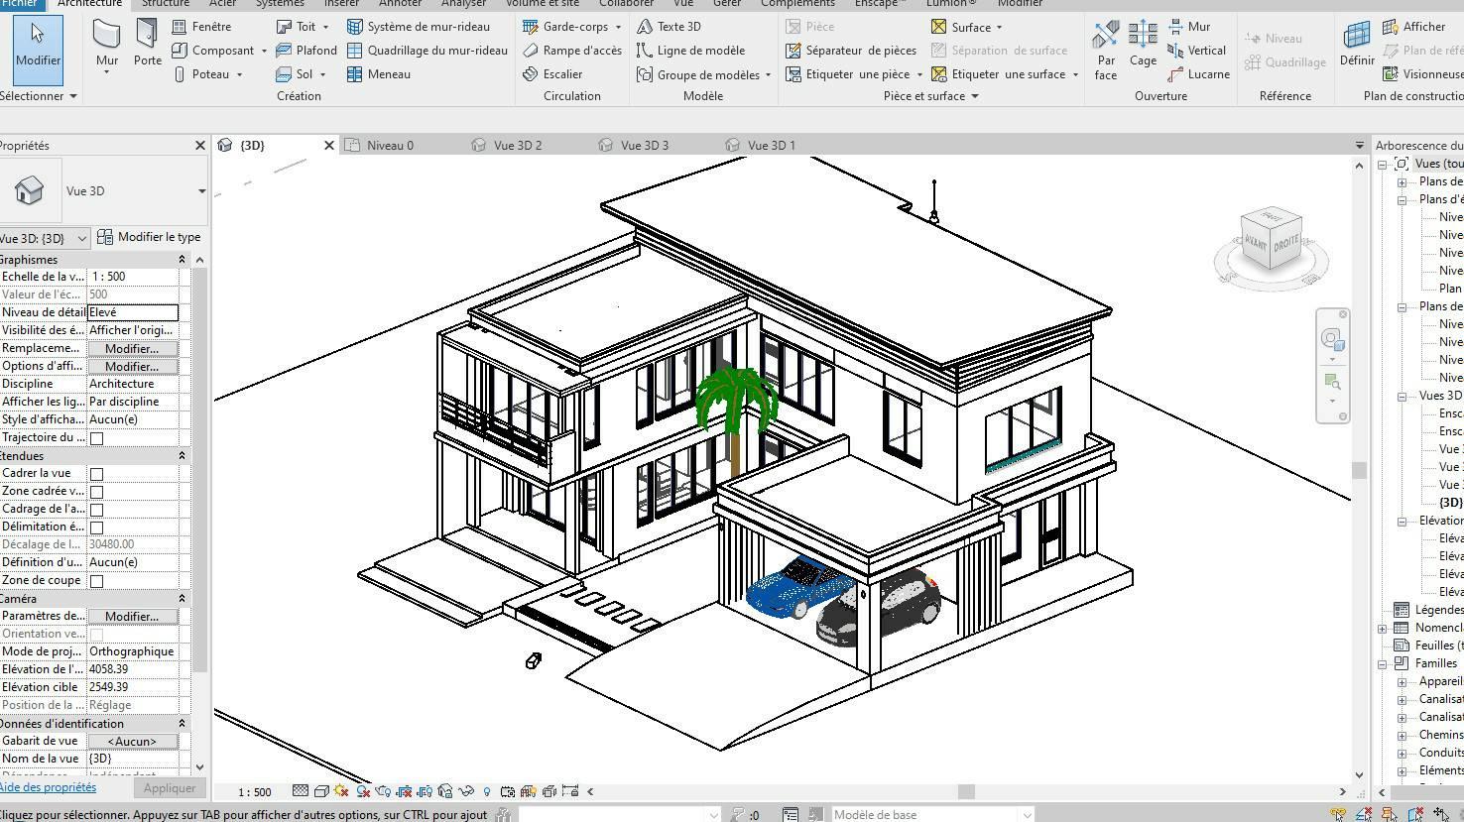Click the Afficher work plane button
1464x822 pixels.
pos(1414,27)
